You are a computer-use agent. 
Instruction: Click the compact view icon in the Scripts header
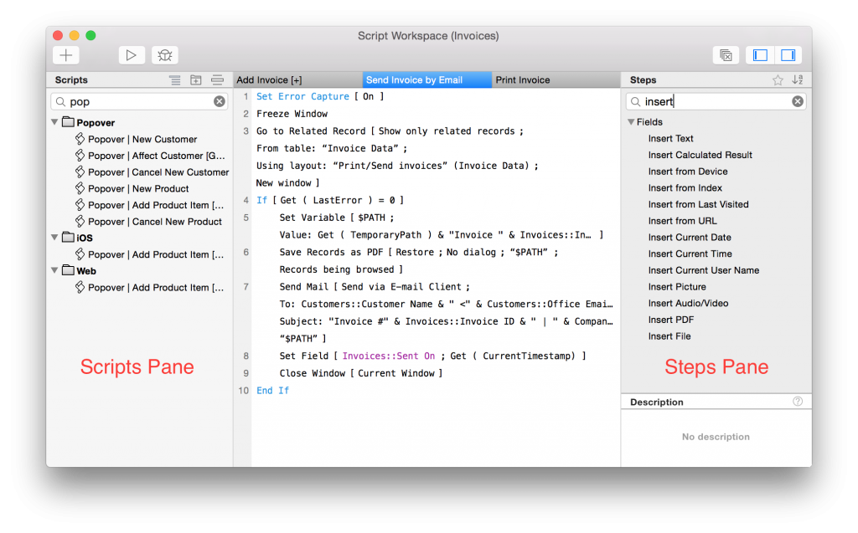[216, 79]
